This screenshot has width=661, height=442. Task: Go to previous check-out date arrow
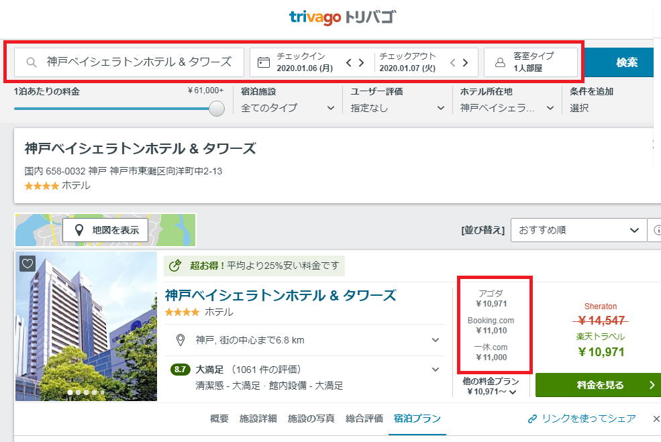pos(452,63)
